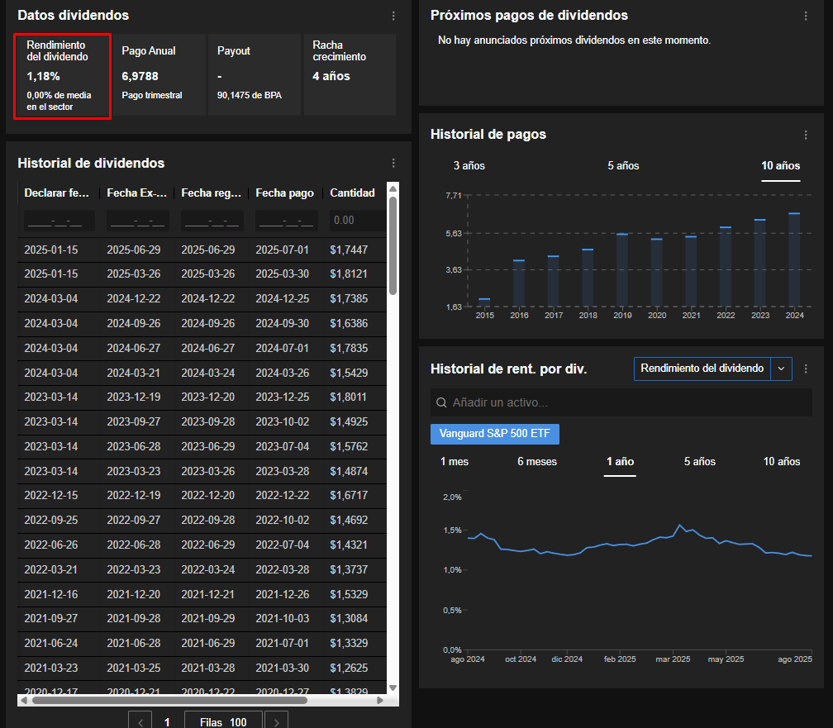Open the Rendimiento del dividendo metric selector
The image size is (833, 728).
(702, 369)
